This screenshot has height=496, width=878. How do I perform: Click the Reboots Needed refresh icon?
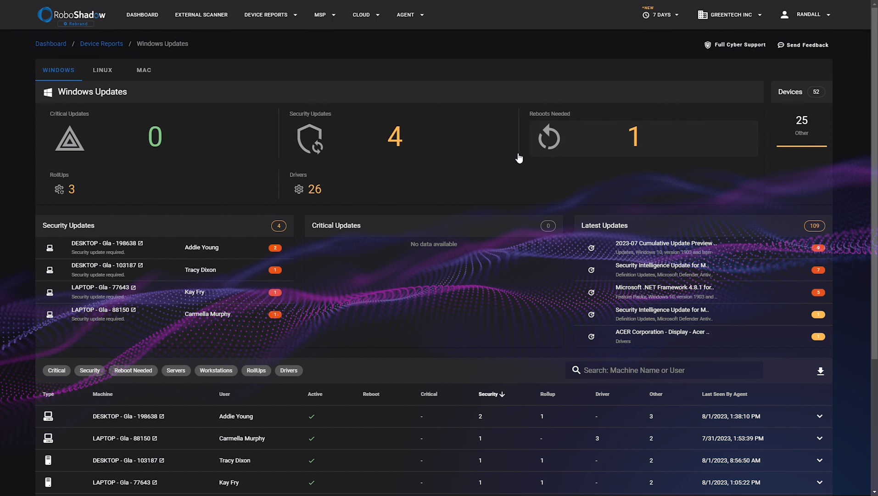549,137
